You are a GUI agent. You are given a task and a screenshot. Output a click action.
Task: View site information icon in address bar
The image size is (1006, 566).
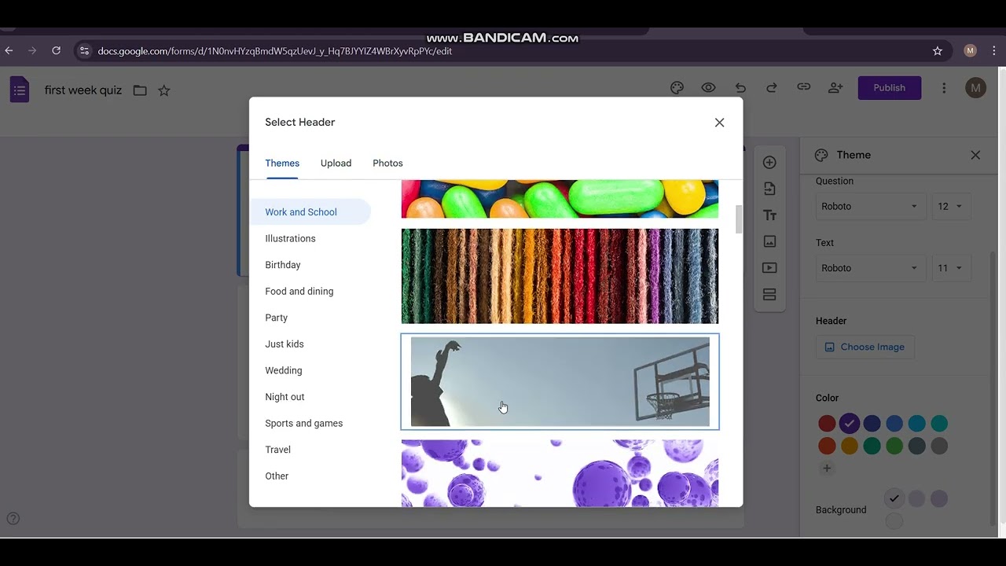[84, 51]
